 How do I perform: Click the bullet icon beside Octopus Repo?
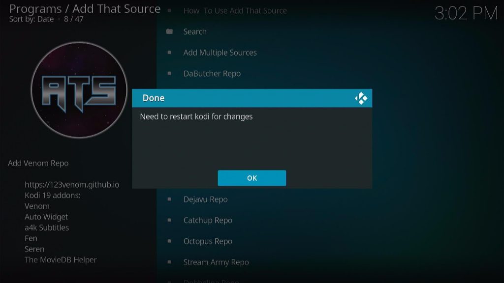tap(169, 241)
